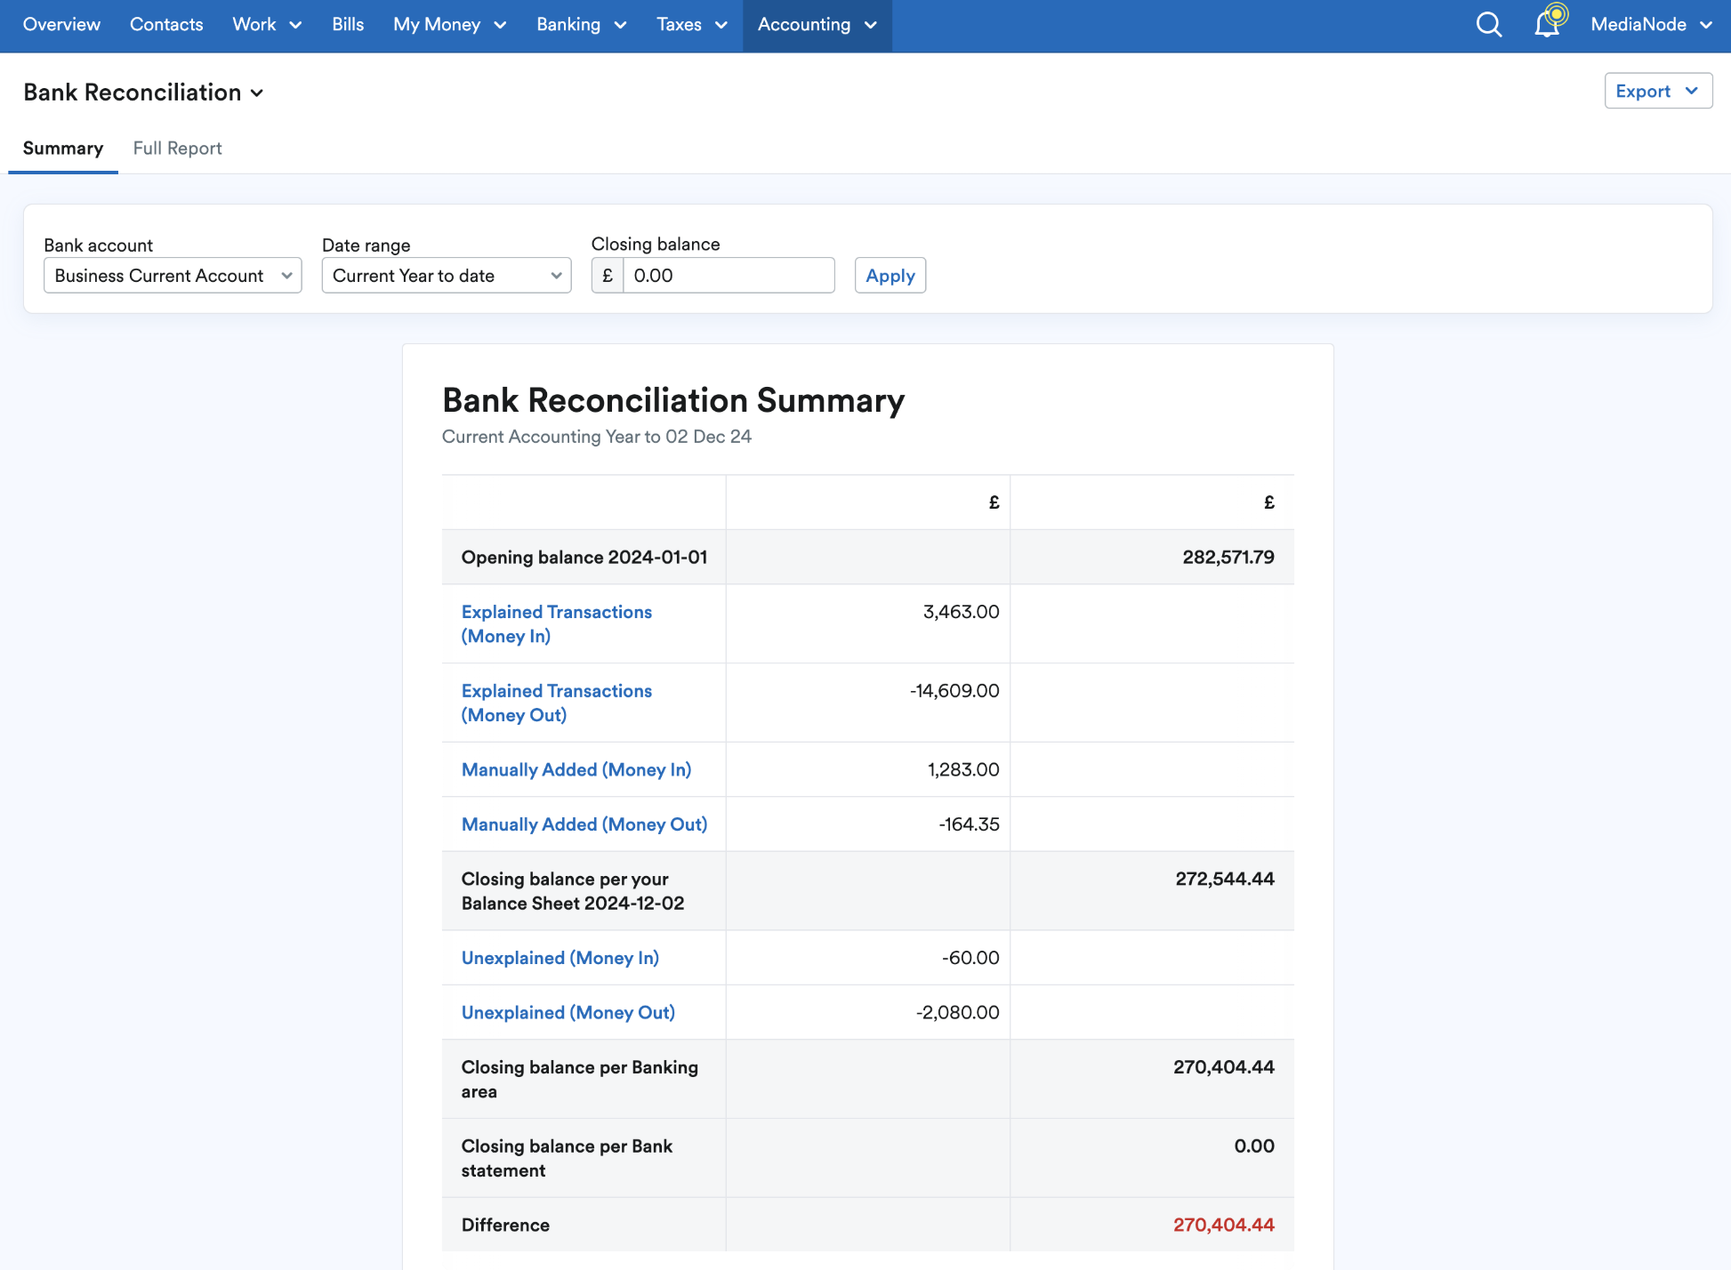Open Manually Added (Money Out) link
This screenshot has width=1731, height=1270.
tap(584, 824)
